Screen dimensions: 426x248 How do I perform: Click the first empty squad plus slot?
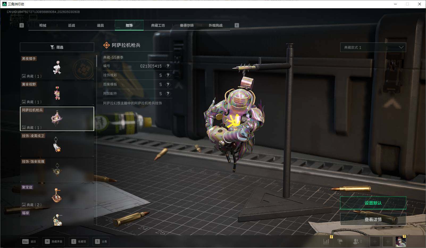coord(375,242)
